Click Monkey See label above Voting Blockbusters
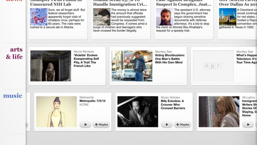This screenshot has width=257, height=145. pos(163,52)
